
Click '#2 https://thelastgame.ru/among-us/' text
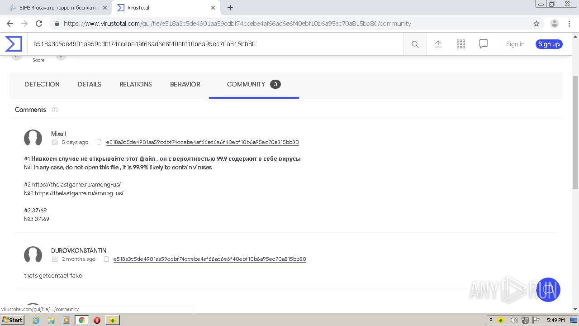coord(72,184)
